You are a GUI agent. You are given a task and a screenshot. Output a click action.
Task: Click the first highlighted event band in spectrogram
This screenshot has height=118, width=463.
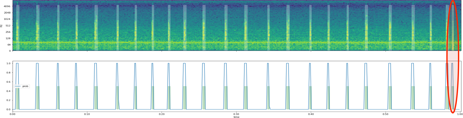pos(18,28)
